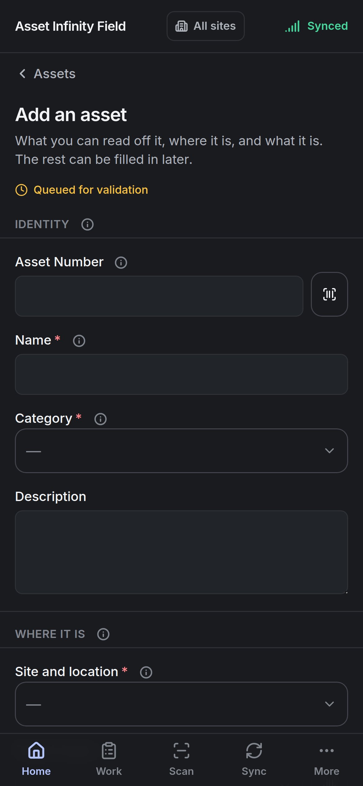363x786 pixels.
Task: Click the Add an asset heading
Action: 71,115
